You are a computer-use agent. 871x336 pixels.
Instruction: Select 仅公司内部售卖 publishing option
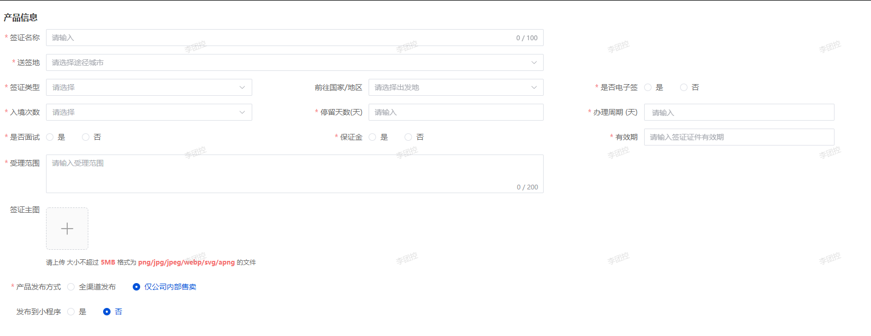[x=136, y=287]
